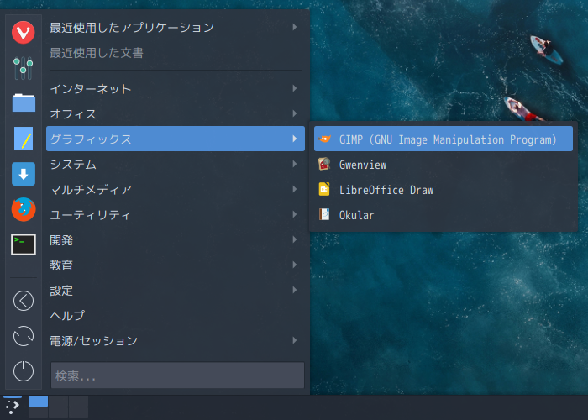Expand arrow beside 最近使用したアプリケーション
This screenshot has width=588, height=420.
click(295, 27)
